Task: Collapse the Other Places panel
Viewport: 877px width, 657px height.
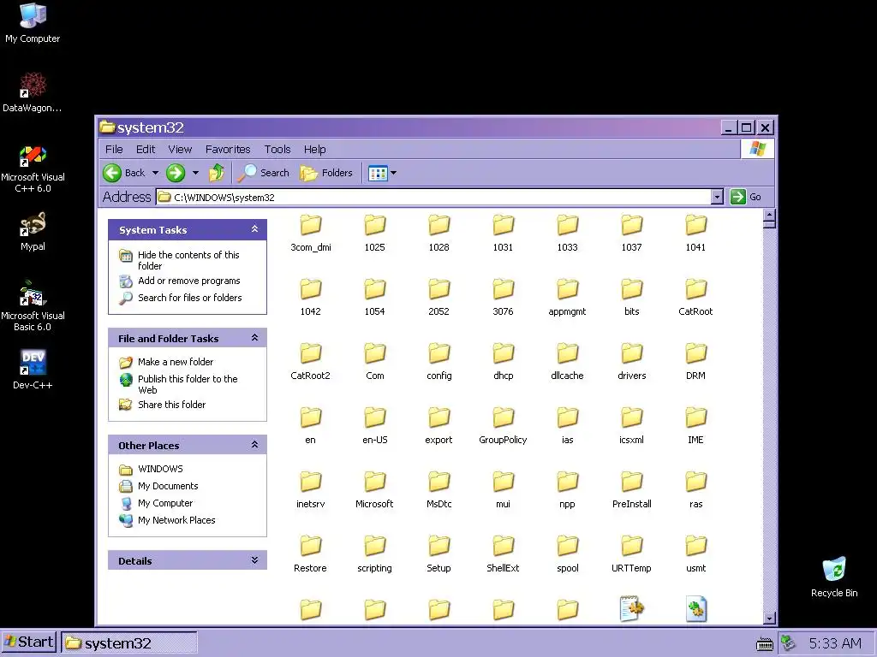Action: (254, 445)
